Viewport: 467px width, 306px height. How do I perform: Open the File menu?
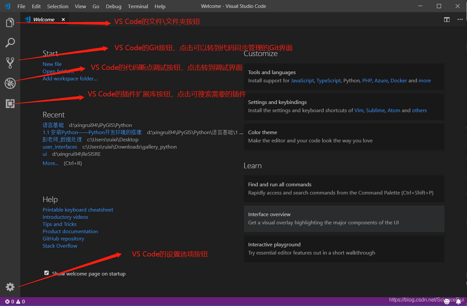pos(21,6)
